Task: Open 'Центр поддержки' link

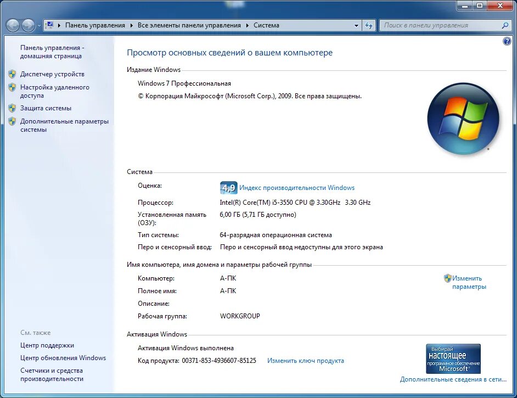Action: (x=47, y=345)
